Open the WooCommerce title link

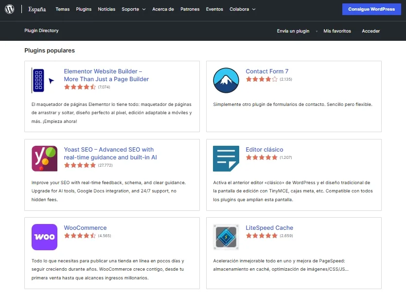coord(85,228)
